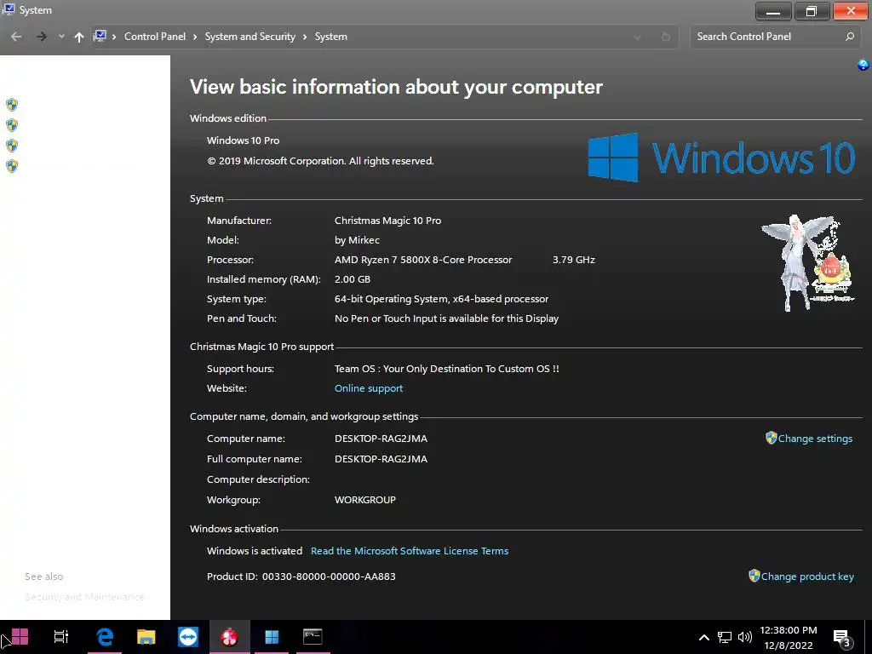This screenshot has width=872, height=654.
Task: Click the red ornament taskbar app
Action: point(229,637)
